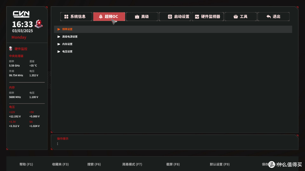Click the 16:33 clock display
The width and height of the screenshot is (305, 171).
[x=22, y=24]
